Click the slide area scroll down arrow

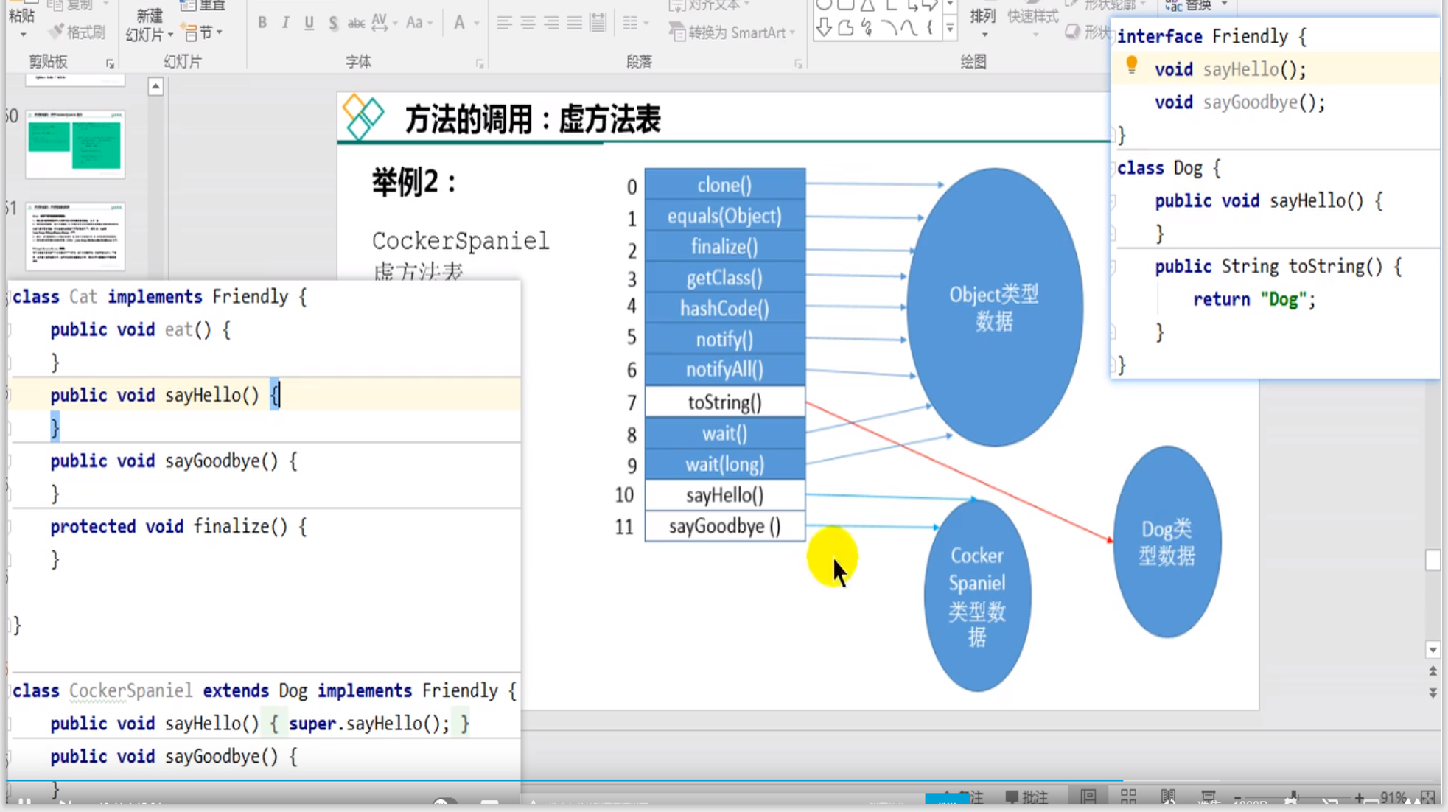coord(1433,650)
